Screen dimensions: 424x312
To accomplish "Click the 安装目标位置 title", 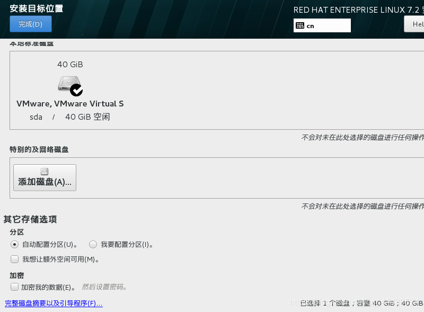I will pyautogui.click(x=37, y=8).
